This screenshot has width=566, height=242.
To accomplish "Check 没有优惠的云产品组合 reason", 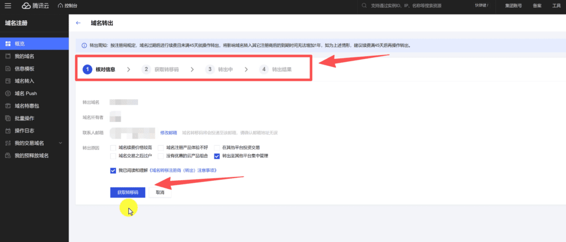I will (x=161, y=156).
